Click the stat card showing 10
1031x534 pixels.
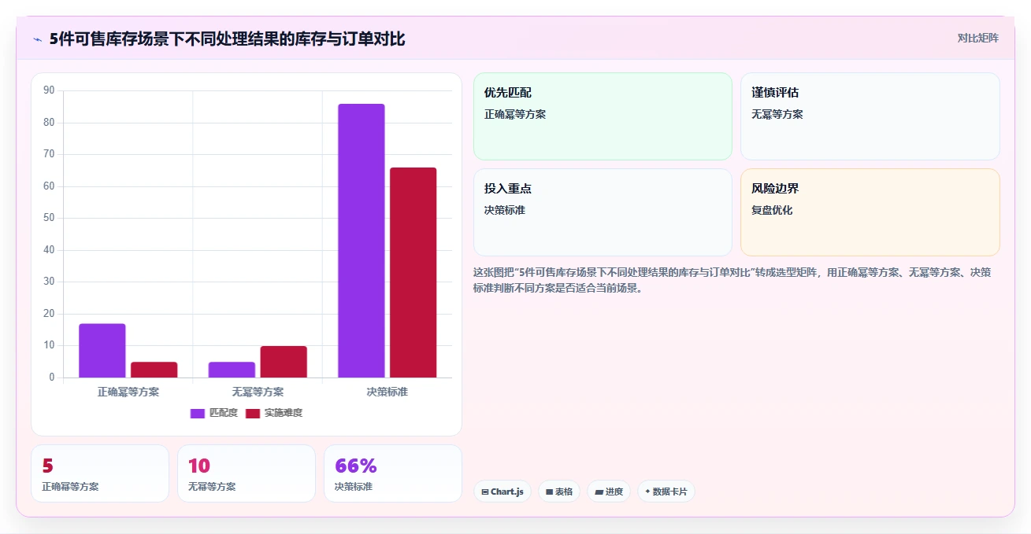247,473
